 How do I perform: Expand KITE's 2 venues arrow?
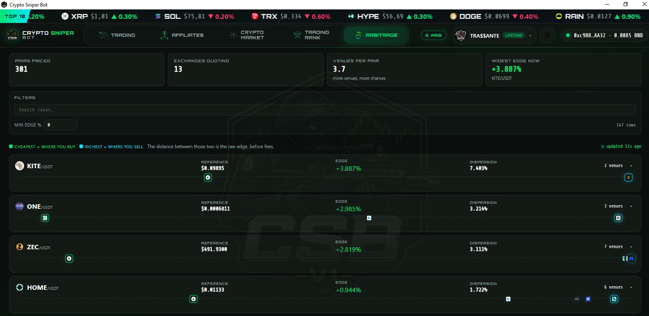point(631,166)
